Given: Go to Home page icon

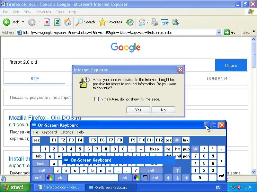Looking at the screenshot, I should click(67, 22).
